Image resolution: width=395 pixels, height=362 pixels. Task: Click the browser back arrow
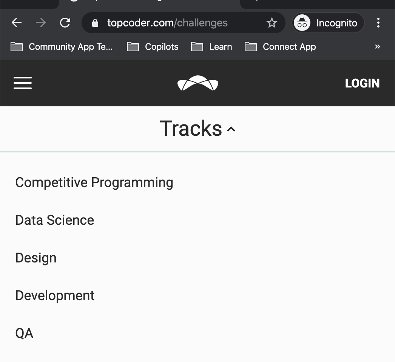pos(17,23)
